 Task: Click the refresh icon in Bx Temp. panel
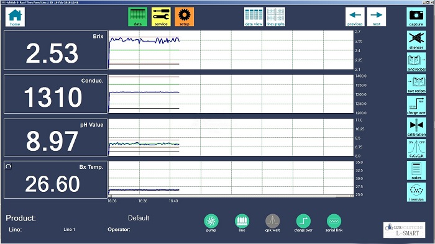pyautogui.click(x=9, y=166)
